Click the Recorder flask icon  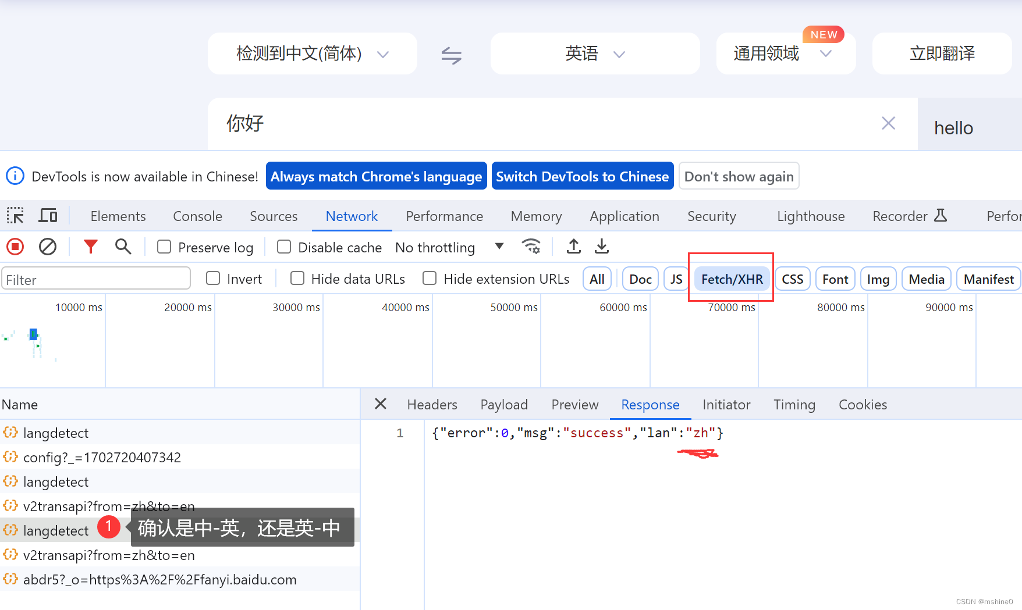coord(941,216)
